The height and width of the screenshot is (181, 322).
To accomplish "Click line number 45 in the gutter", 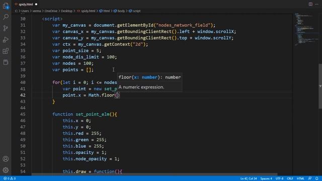I will 23,114.
